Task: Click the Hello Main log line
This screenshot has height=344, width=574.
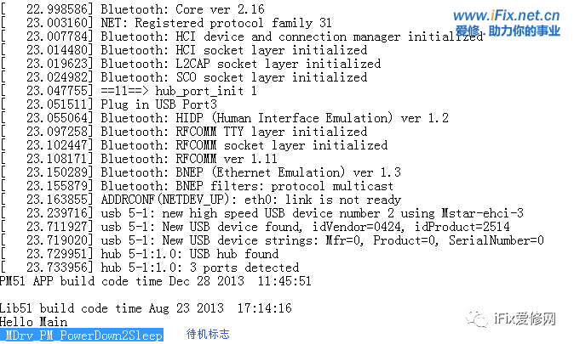Action: (x=34, y=322)
